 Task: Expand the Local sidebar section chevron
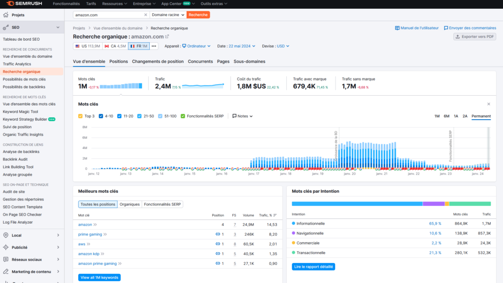58,235
